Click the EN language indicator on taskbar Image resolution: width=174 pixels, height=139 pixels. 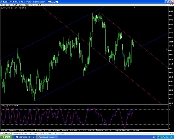tap(154, 137)
